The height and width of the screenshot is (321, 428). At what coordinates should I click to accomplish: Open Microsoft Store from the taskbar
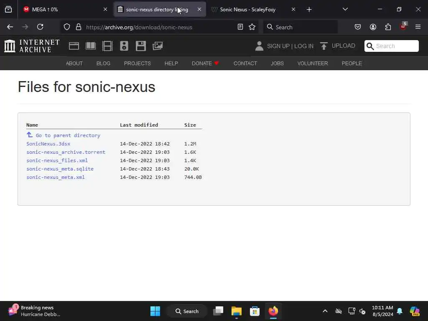255,311
